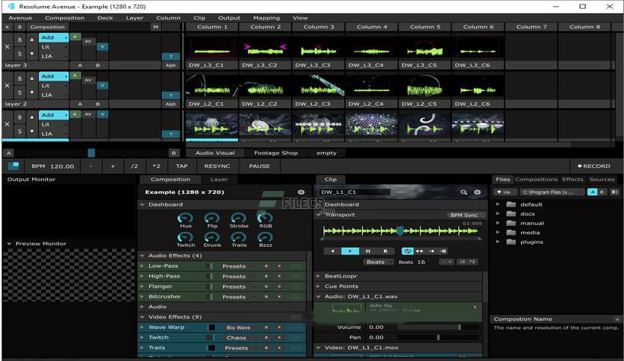Select play-once-and-hold mode icon
This screenshot has height=361, width=624.
pyautogui.click(x=443, y=251)
